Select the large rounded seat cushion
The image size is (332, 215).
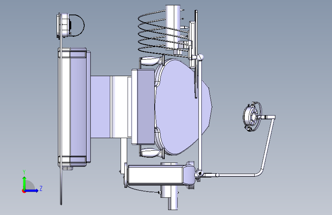[183, 107]
